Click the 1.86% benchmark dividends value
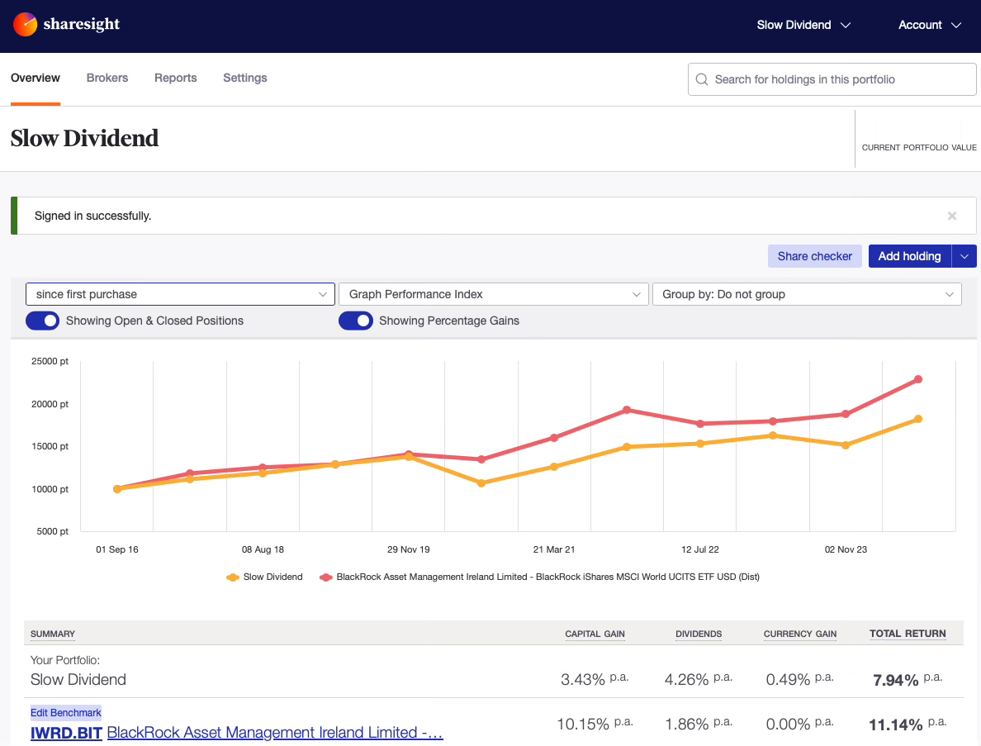 (687, 724)
